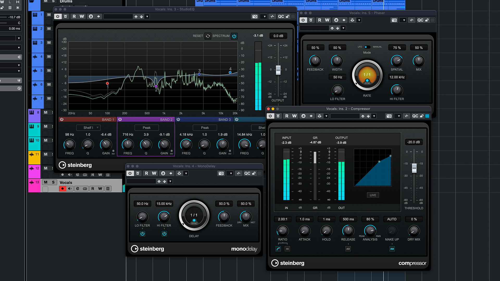This screenshot has height=281, width=500.
Task: Select the BAND 1 header in StudioEQ
Action: (x=108, y=119)
